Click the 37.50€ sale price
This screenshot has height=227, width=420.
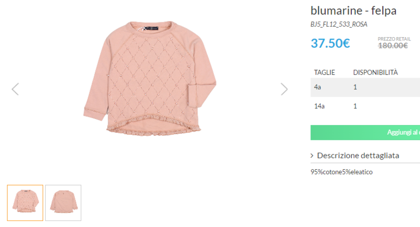tap(330, 43)
